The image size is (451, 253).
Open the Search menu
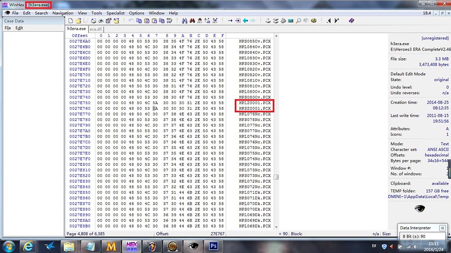point(41,13)
